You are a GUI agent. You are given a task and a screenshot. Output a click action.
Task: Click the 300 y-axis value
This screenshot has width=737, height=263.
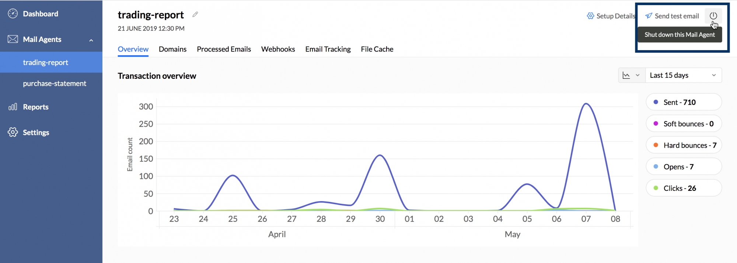146,106
